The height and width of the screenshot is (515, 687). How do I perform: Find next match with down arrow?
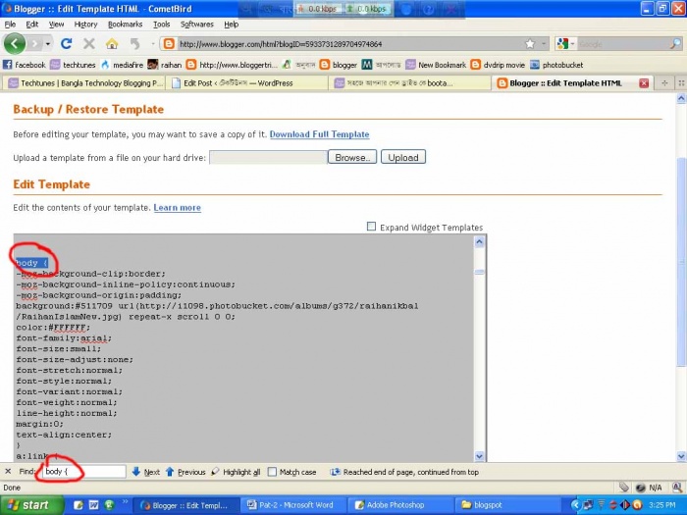tap(145, 472)
